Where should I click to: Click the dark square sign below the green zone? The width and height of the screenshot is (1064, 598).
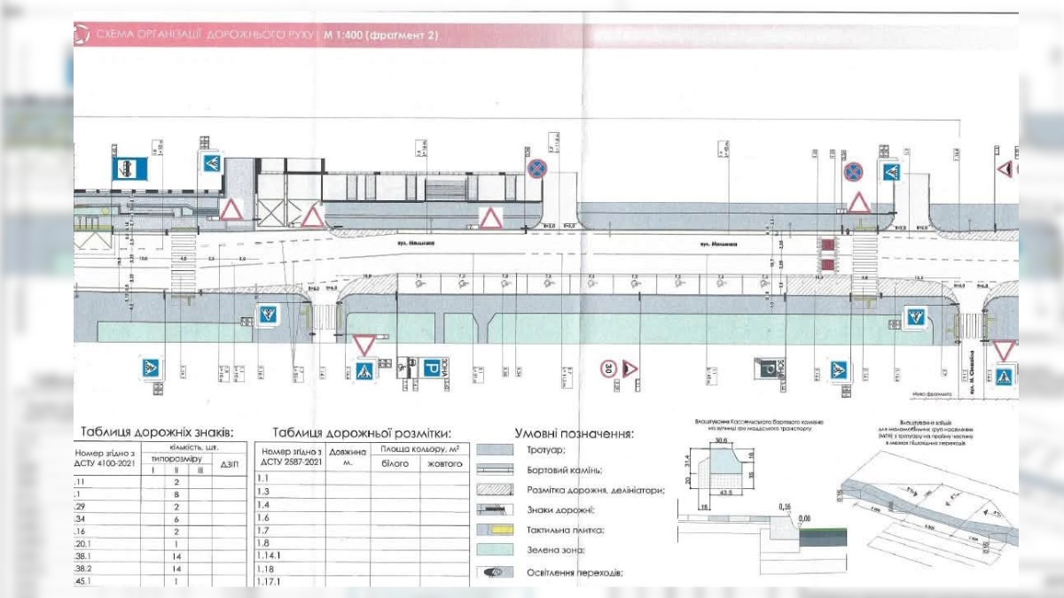[767, 368]
